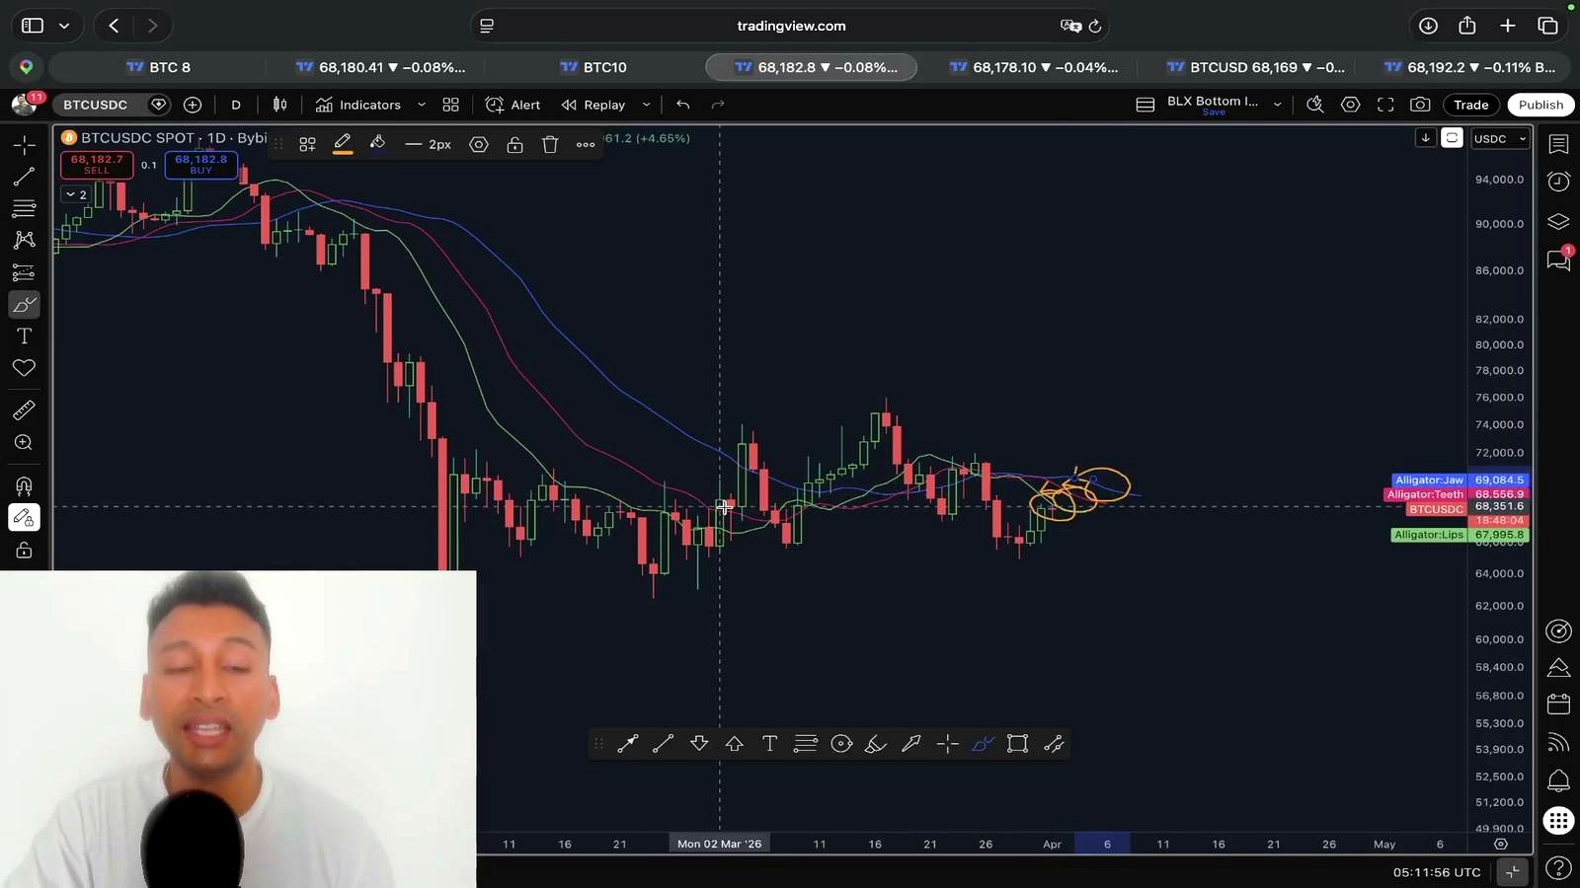Screen dimensions: 1580x888
Task: Open the alerts clock panel in right sidebar
Action: click(x=1558, y=182)
